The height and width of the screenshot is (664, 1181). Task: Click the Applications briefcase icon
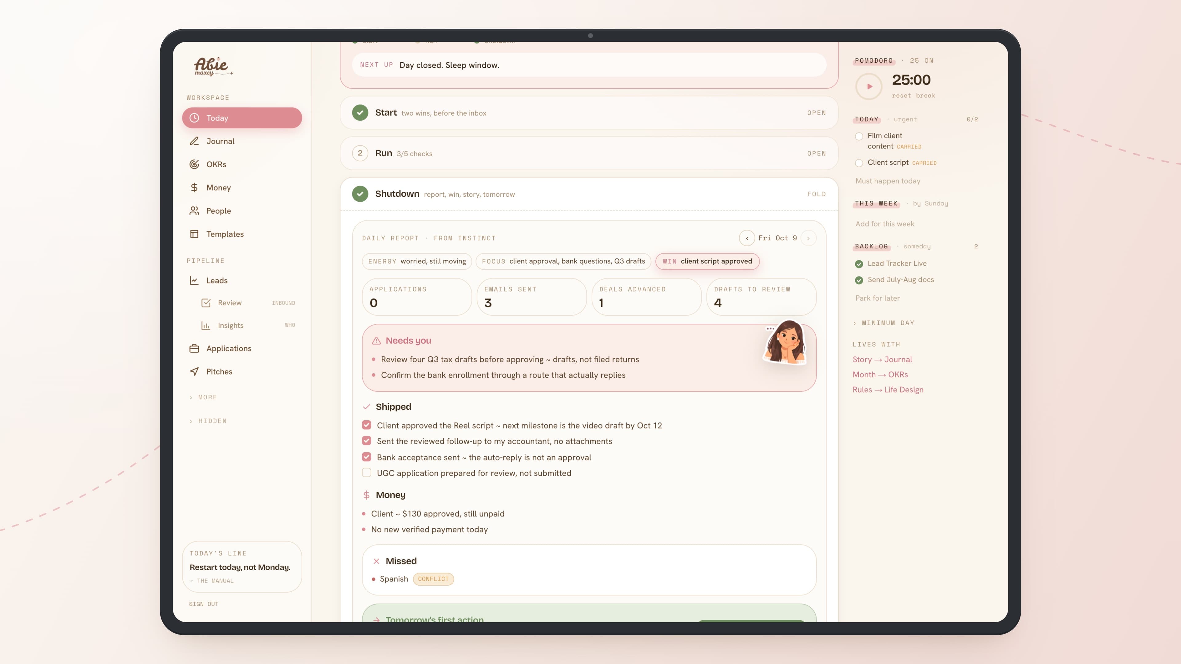(x=194, y=348)
